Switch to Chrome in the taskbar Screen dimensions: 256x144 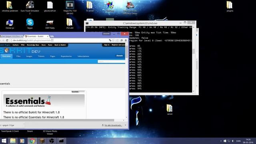coord(32,141)
